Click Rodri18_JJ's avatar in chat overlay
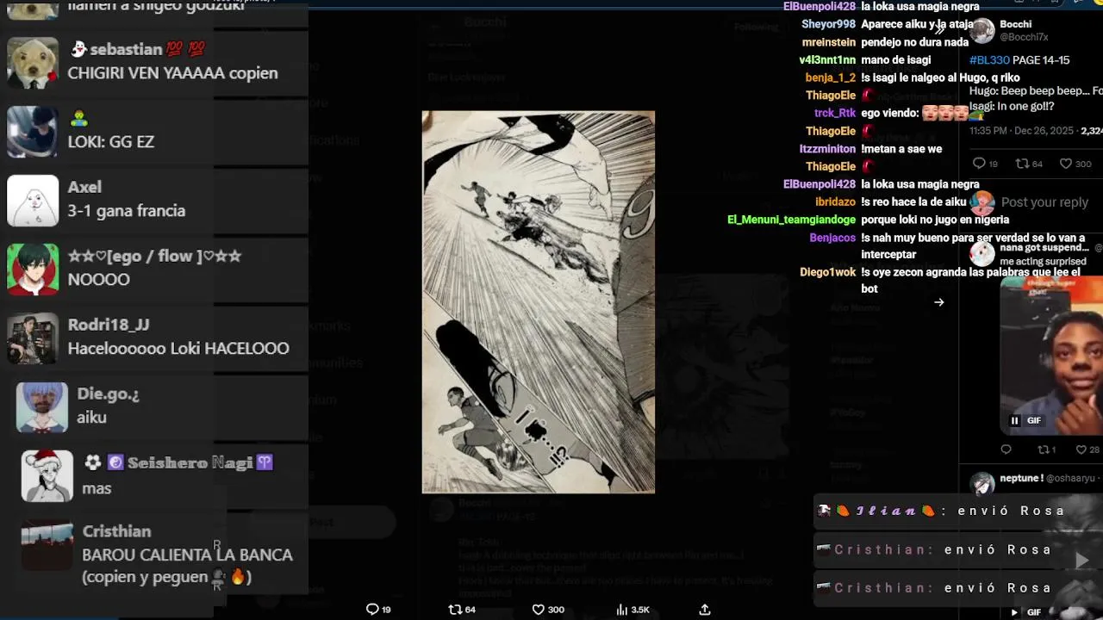The height and width of the screenshot is (620, 1103). tap(33, 338)
